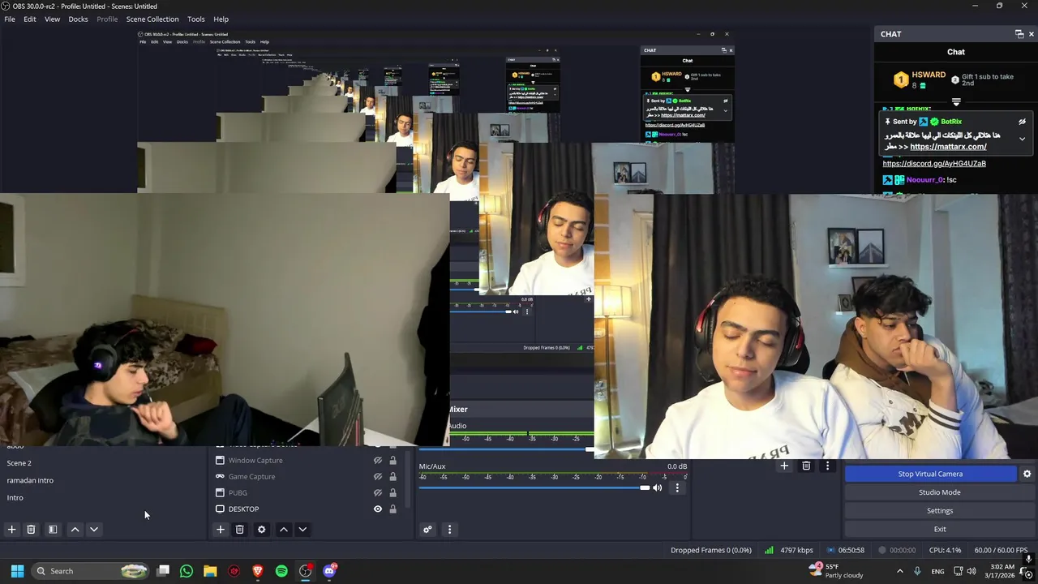Screen dimensions: 1038x584
Task: Mute the Mic/Aux speaker icon
Action: coord(658,487)
